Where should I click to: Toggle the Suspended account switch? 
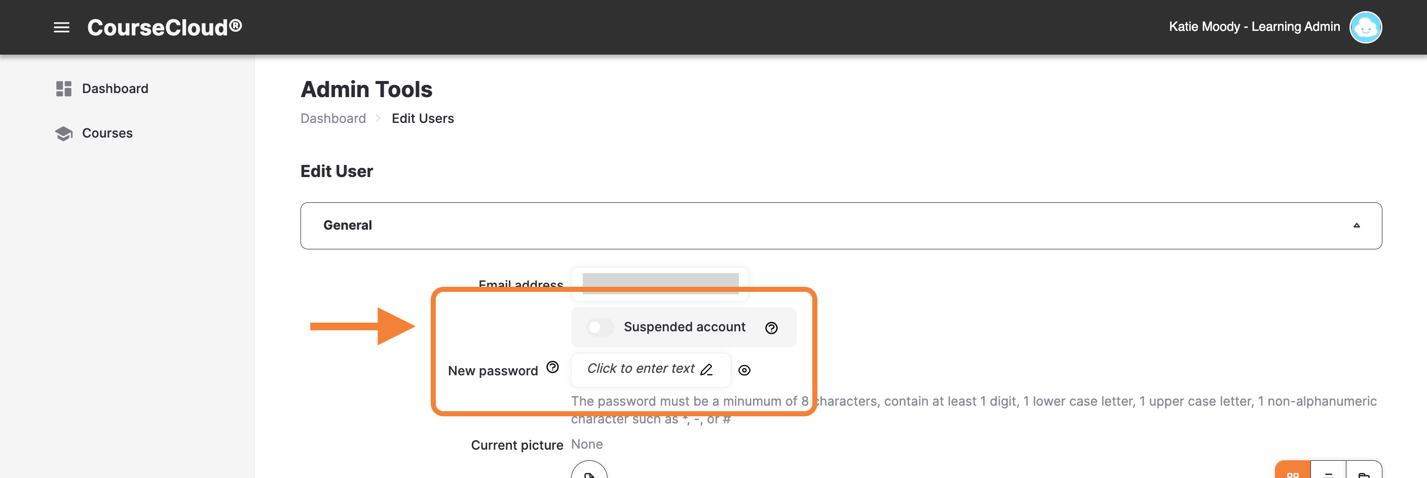click(x=599, y=328)
